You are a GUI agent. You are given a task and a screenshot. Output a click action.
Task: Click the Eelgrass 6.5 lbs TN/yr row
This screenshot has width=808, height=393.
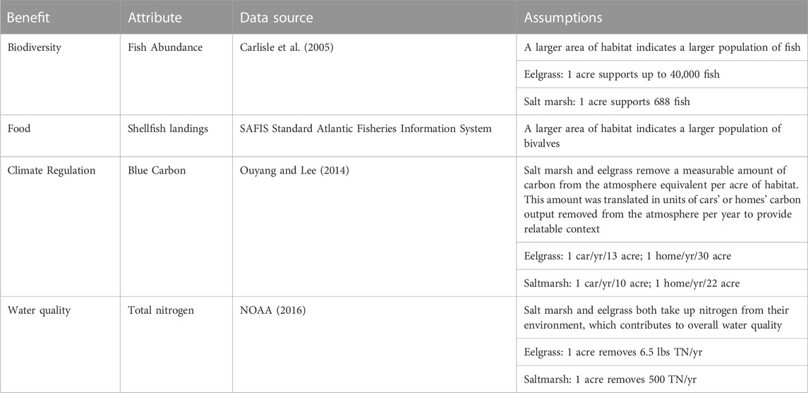tap(662, 353)
